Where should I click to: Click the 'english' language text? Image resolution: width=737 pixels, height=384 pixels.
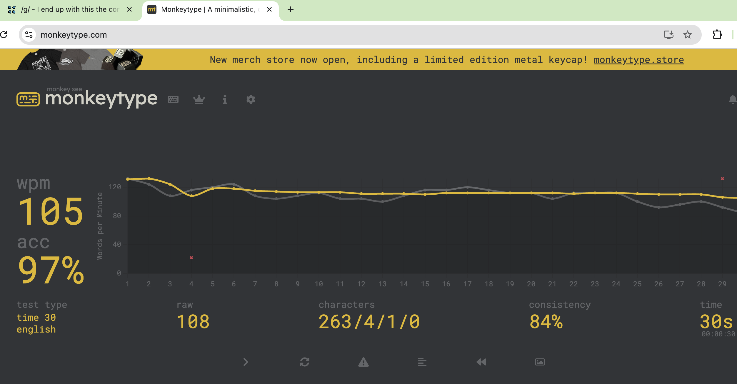coord(36,329)
